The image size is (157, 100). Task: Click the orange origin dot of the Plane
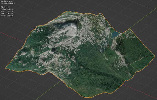(80, 66)
